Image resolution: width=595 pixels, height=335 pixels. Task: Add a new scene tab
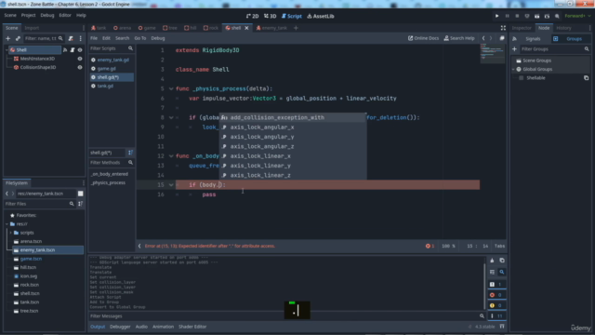pyautogui.click(x=296, y=28)
